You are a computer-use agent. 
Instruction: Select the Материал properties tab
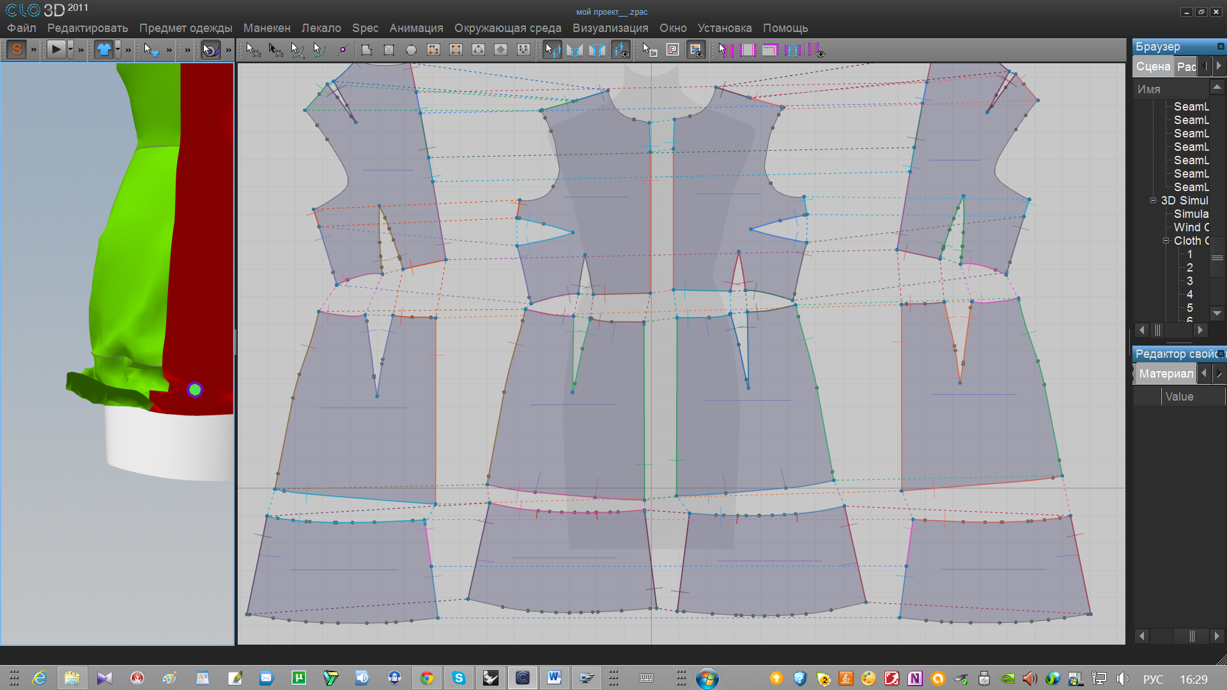[1166, 374]
